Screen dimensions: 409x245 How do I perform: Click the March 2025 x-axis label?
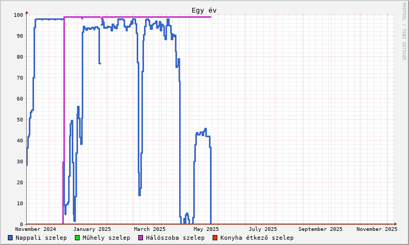click(150, 229)
